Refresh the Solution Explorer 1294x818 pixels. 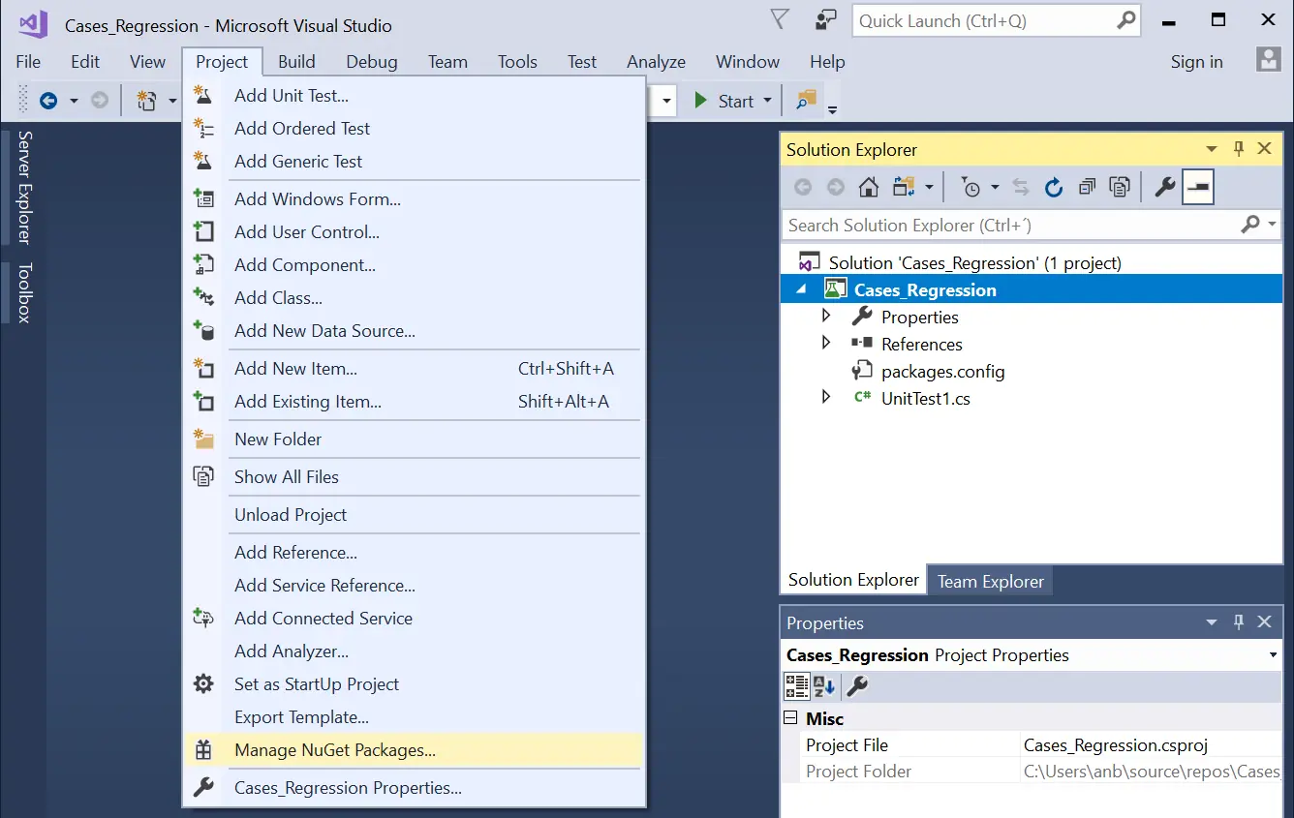(1054, 187)
